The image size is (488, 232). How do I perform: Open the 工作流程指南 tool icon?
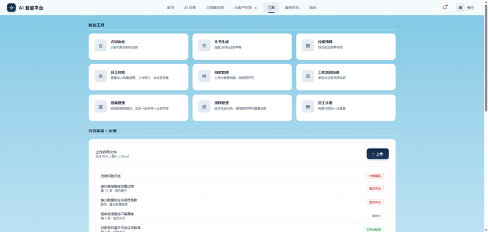click(x=308, y=76)
